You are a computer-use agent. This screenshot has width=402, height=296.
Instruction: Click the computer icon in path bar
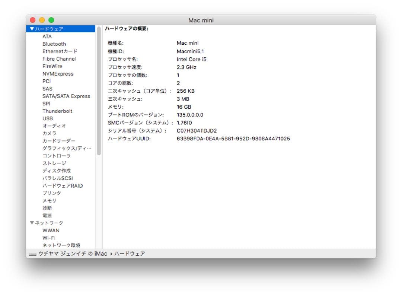[32, 254]
